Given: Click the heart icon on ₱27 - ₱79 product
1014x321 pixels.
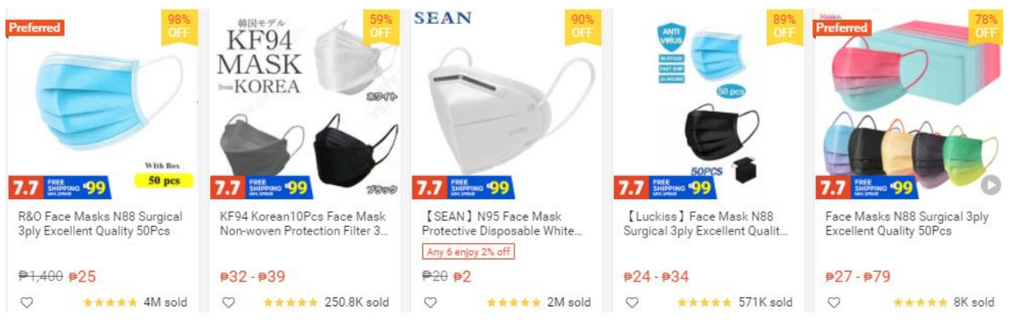Looking at the screenshot, I should (x=833, y=302).
